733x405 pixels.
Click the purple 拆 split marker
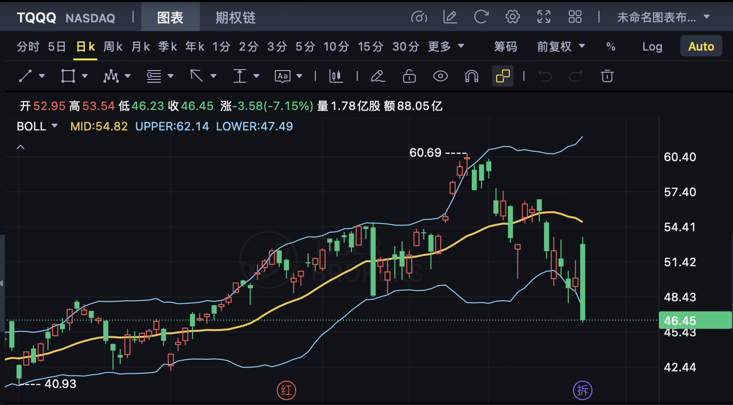582,390
